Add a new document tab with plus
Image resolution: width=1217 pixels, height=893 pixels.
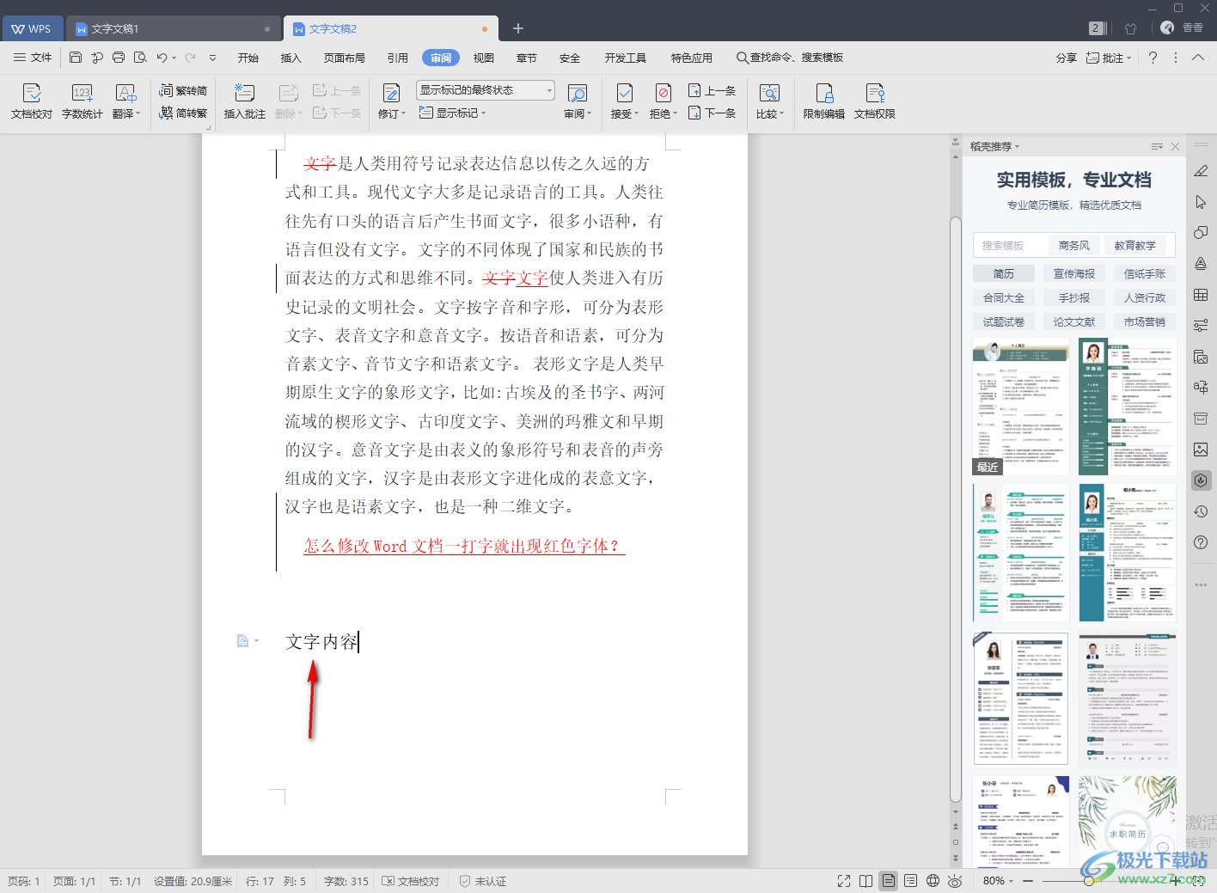(x=518, y=28)
